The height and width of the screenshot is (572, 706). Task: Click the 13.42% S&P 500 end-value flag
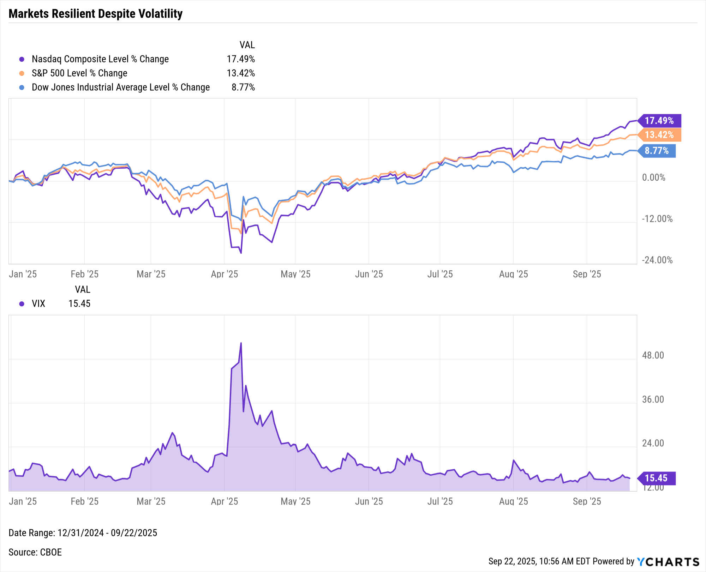[x=659, y=135]
